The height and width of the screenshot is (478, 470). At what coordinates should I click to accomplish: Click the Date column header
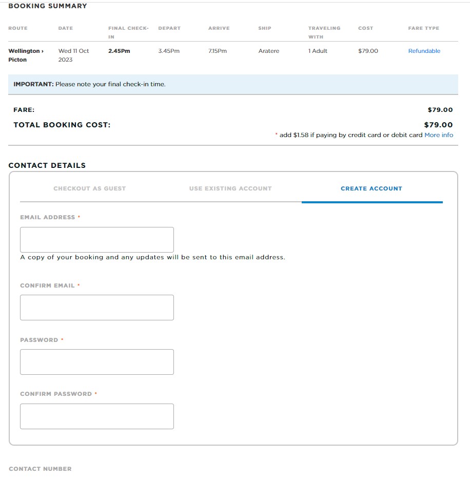click(66, 28)
